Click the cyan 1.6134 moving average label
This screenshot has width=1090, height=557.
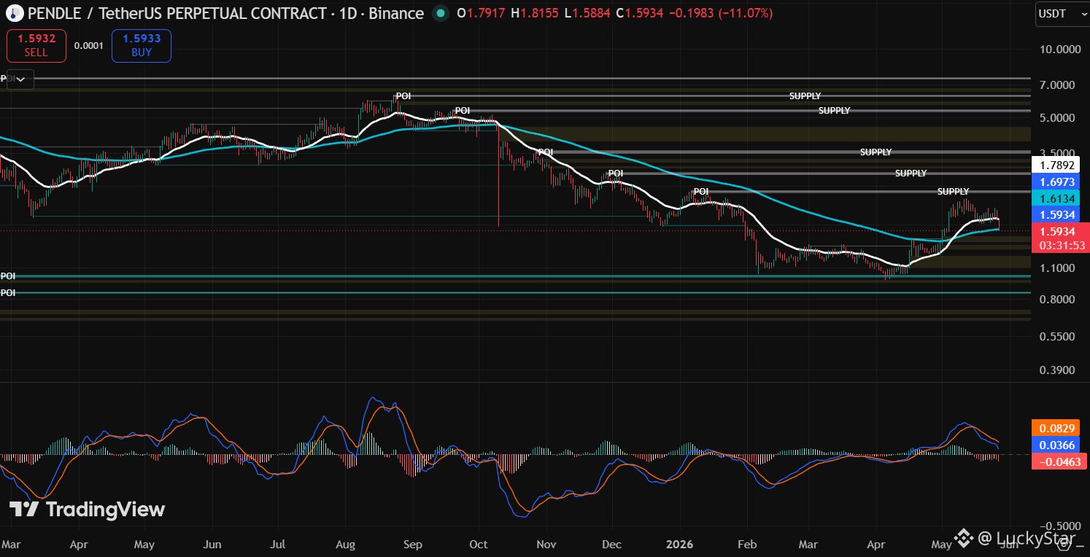pyautogui.click(x=1057, y=198)
